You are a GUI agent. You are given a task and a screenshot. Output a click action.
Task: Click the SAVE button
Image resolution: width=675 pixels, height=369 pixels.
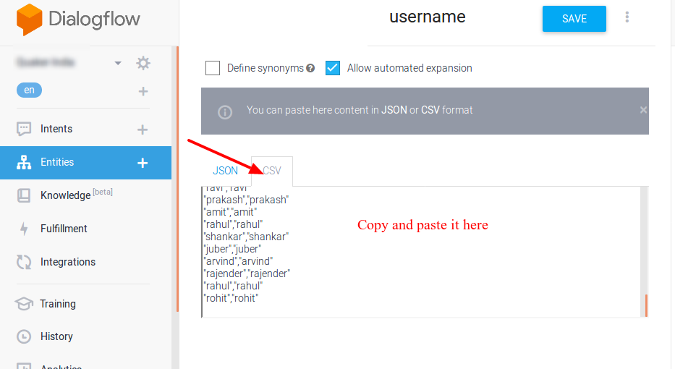pyautogui.click(x=574, y=19)
